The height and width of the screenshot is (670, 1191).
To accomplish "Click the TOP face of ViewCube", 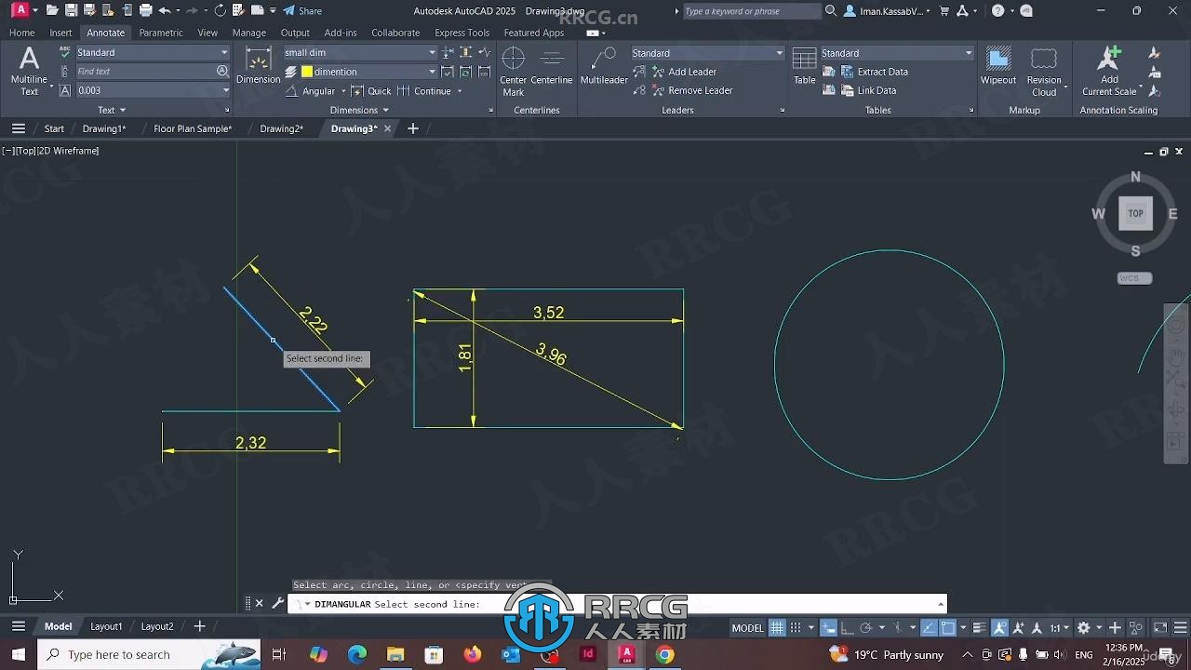I will (1135, 213).
